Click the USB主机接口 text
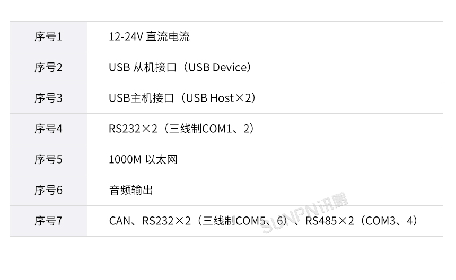Viewport: 456px width, 280px height. point(141,98)
